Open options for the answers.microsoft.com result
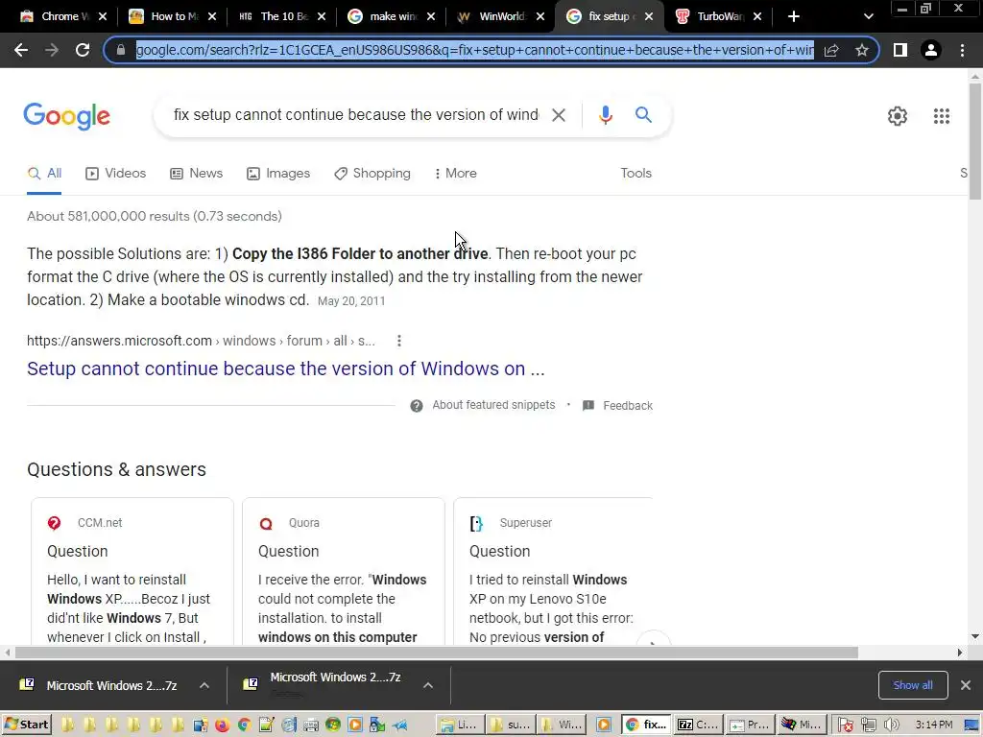 [398, 341]
